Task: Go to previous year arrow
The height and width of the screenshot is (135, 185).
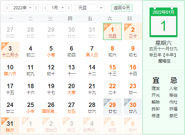Action: (7, 8)
